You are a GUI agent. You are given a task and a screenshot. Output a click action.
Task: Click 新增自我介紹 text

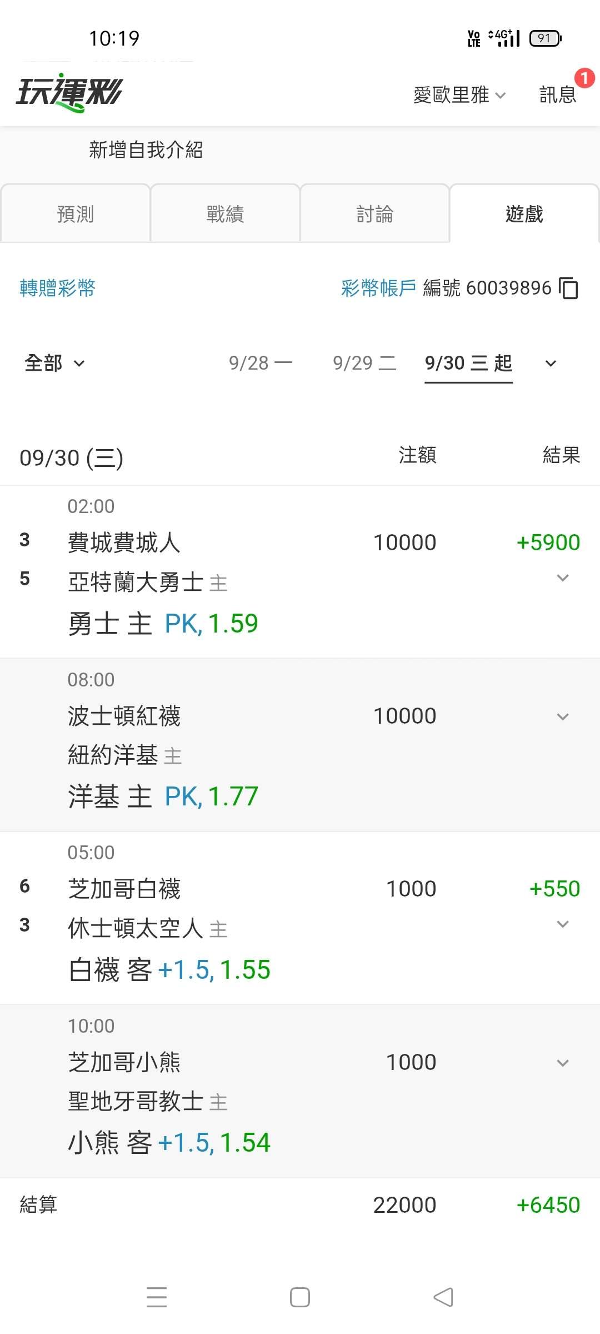tap(146, 150)
